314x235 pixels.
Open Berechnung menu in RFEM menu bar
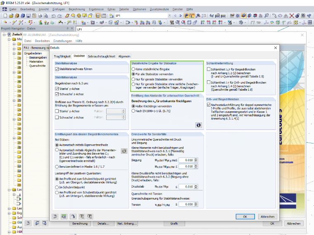coord(77,9)
